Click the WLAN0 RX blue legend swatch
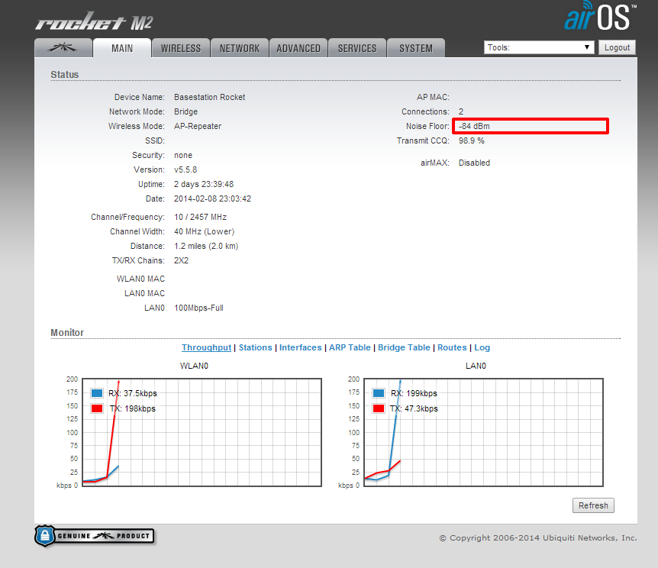The width and height of the screenshot is (658, 568). [97, 393]
